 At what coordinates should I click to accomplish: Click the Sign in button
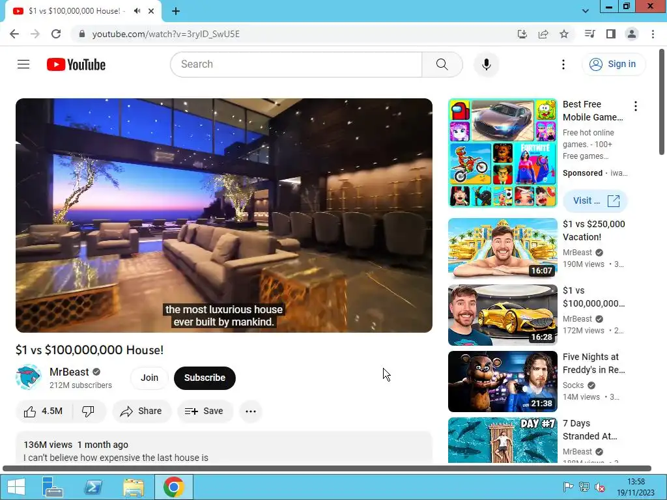[613, 64]
